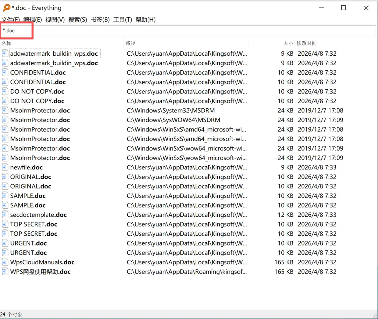The height and width of the screenshot is (319, 378).
Task: Click the file icon beside WPS网盘使用帮助.doc
Action: click(x=4, y=271)
